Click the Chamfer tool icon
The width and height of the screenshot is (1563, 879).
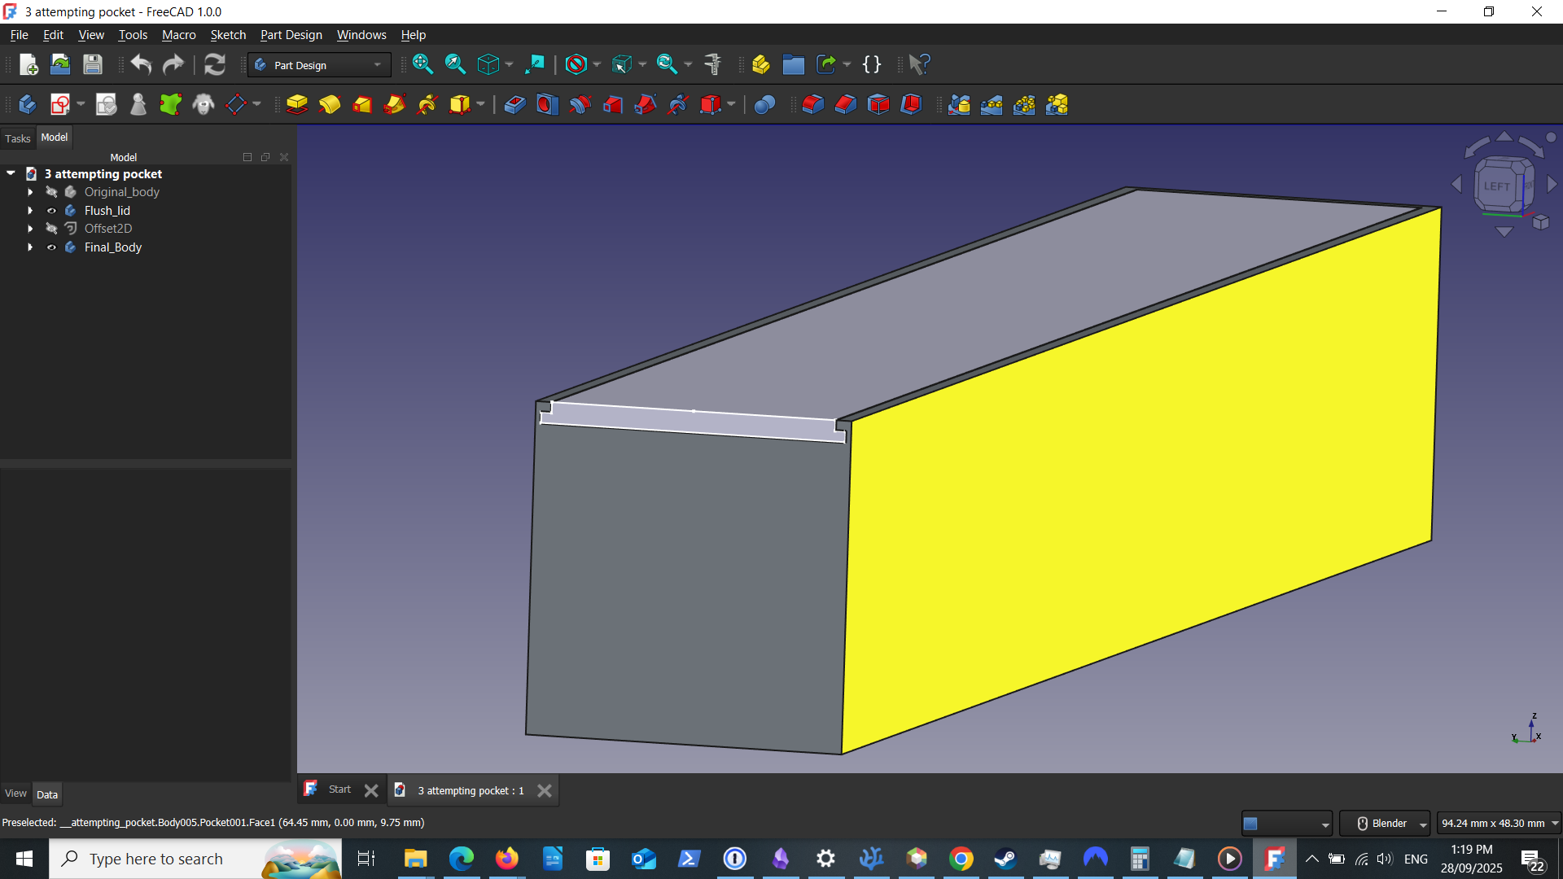(x=846, y=105)
